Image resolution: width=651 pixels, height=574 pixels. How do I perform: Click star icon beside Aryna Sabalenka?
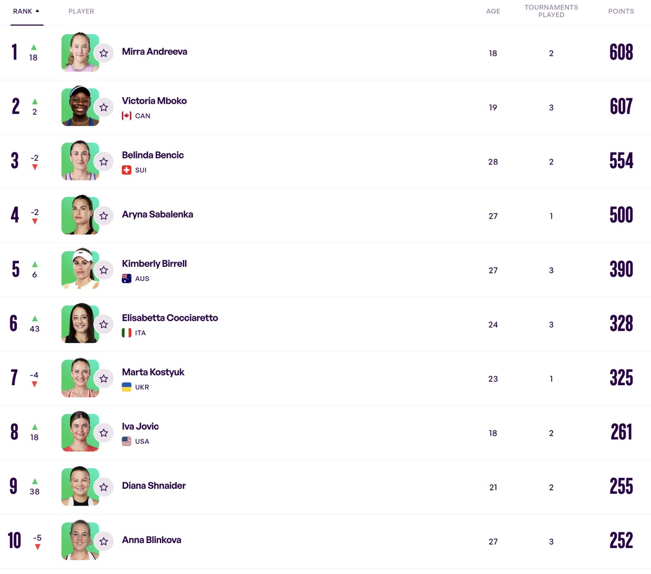tap(104, 216)
